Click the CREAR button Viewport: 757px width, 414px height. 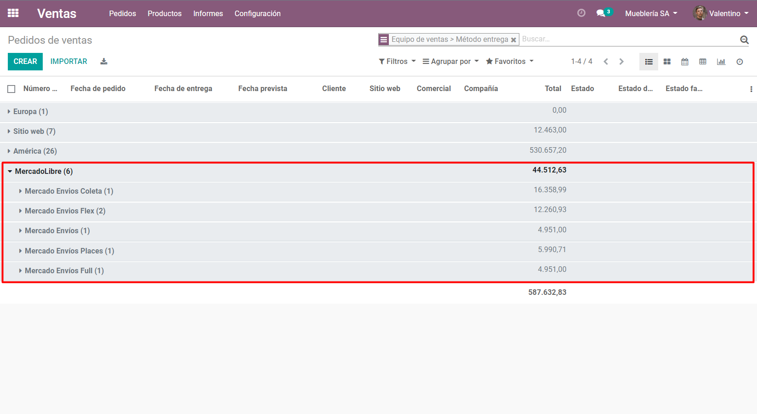25,62
